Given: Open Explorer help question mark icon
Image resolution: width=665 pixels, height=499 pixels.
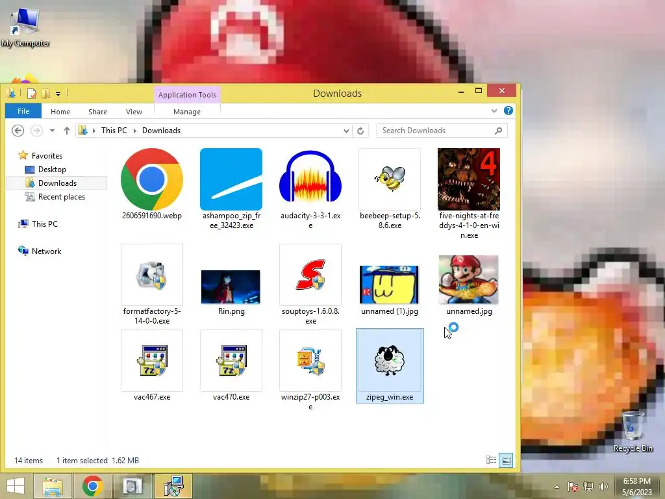Looking at the screenshot, I should coord(508,110).
